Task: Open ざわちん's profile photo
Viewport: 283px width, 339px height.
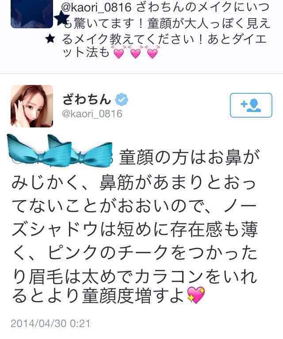Action: 32,106
